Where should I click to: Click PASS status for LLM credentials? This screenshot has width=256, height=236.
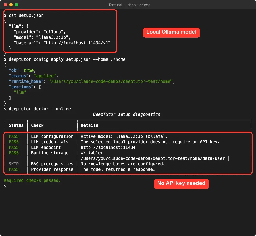point(14,142)
